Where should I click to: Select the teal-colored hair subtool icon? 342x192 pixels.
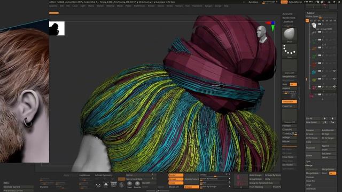[314, 73]
